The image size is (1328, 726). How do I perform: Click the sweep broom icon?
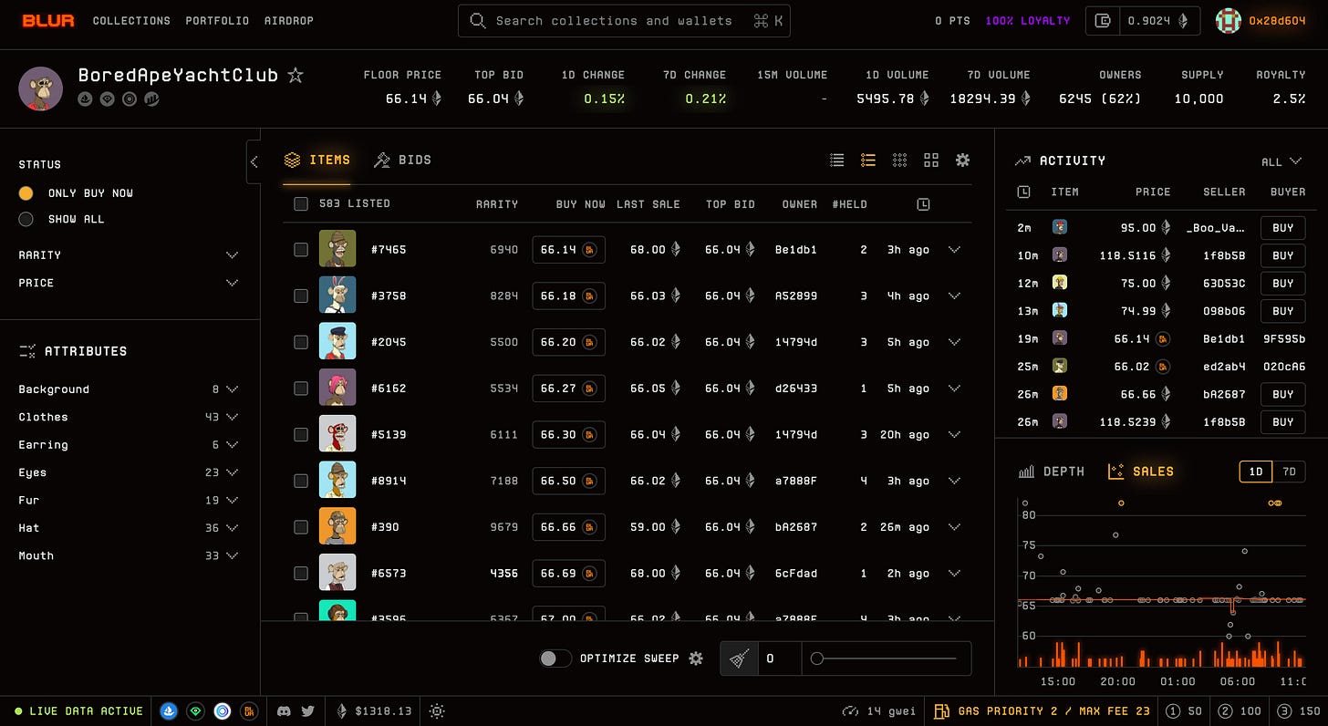click(740, 659)
